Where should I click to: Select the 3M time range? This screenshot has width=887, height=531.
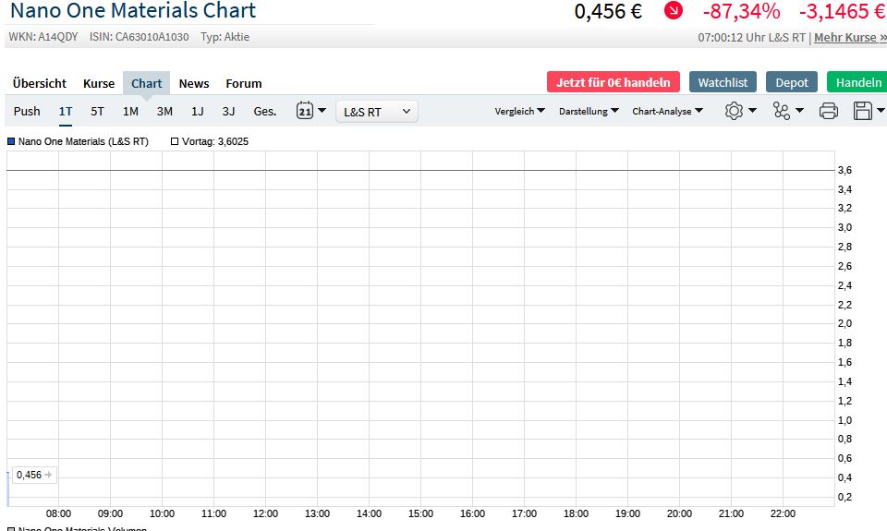164,111
